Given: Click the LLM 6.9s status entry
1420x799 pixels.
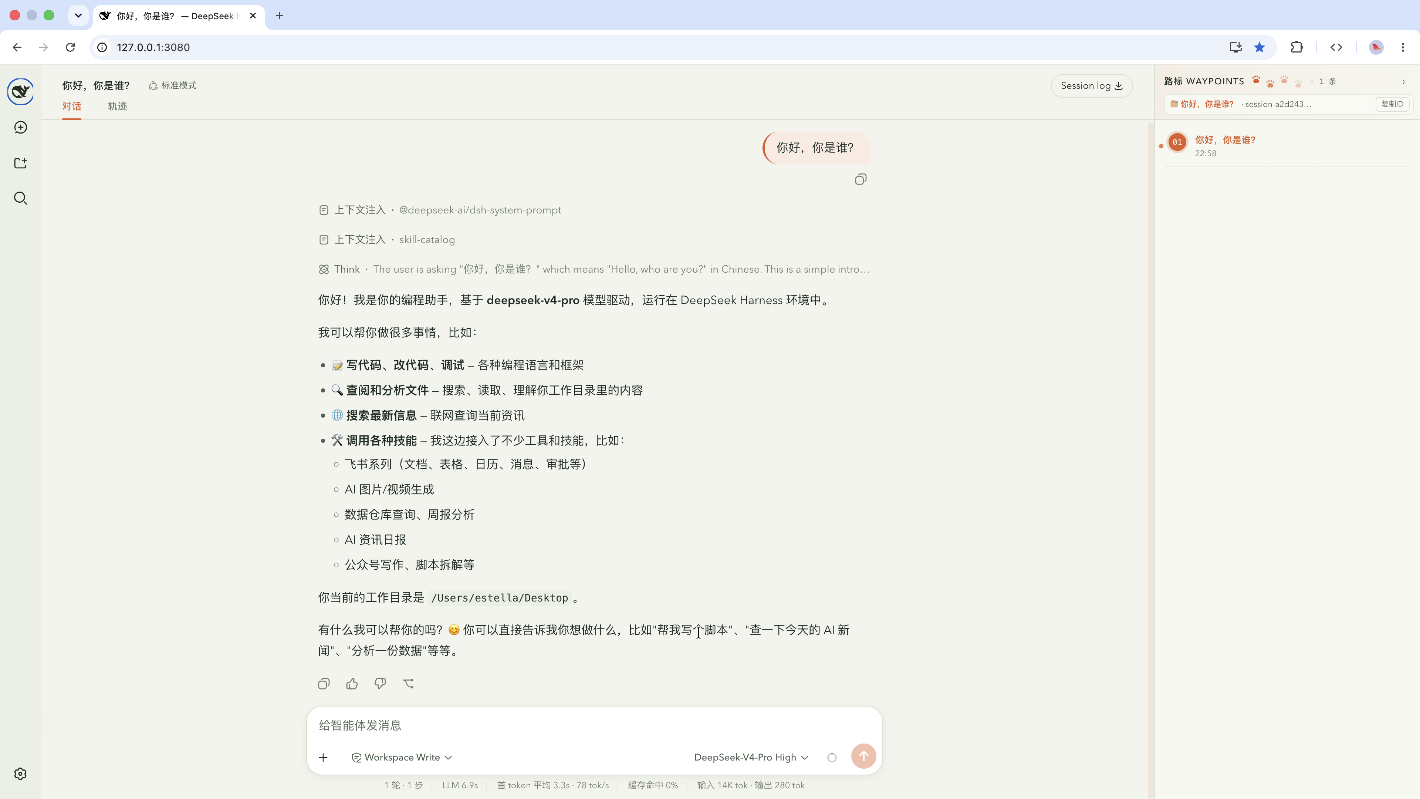Looking at the screenshot, I should [x=460, y=785].
